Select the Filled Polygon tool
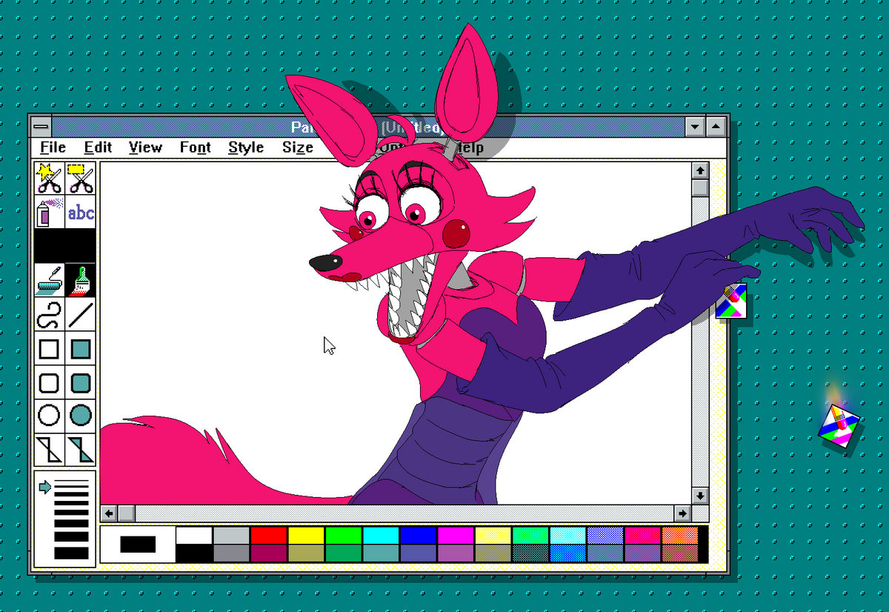 coord(81,449)
